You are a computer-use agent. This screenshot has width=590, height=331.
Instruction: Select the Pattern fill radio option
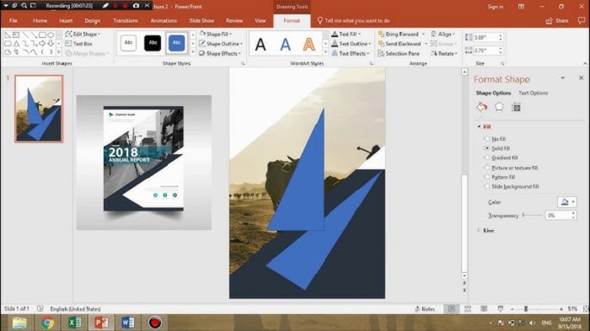coord(487,177)
